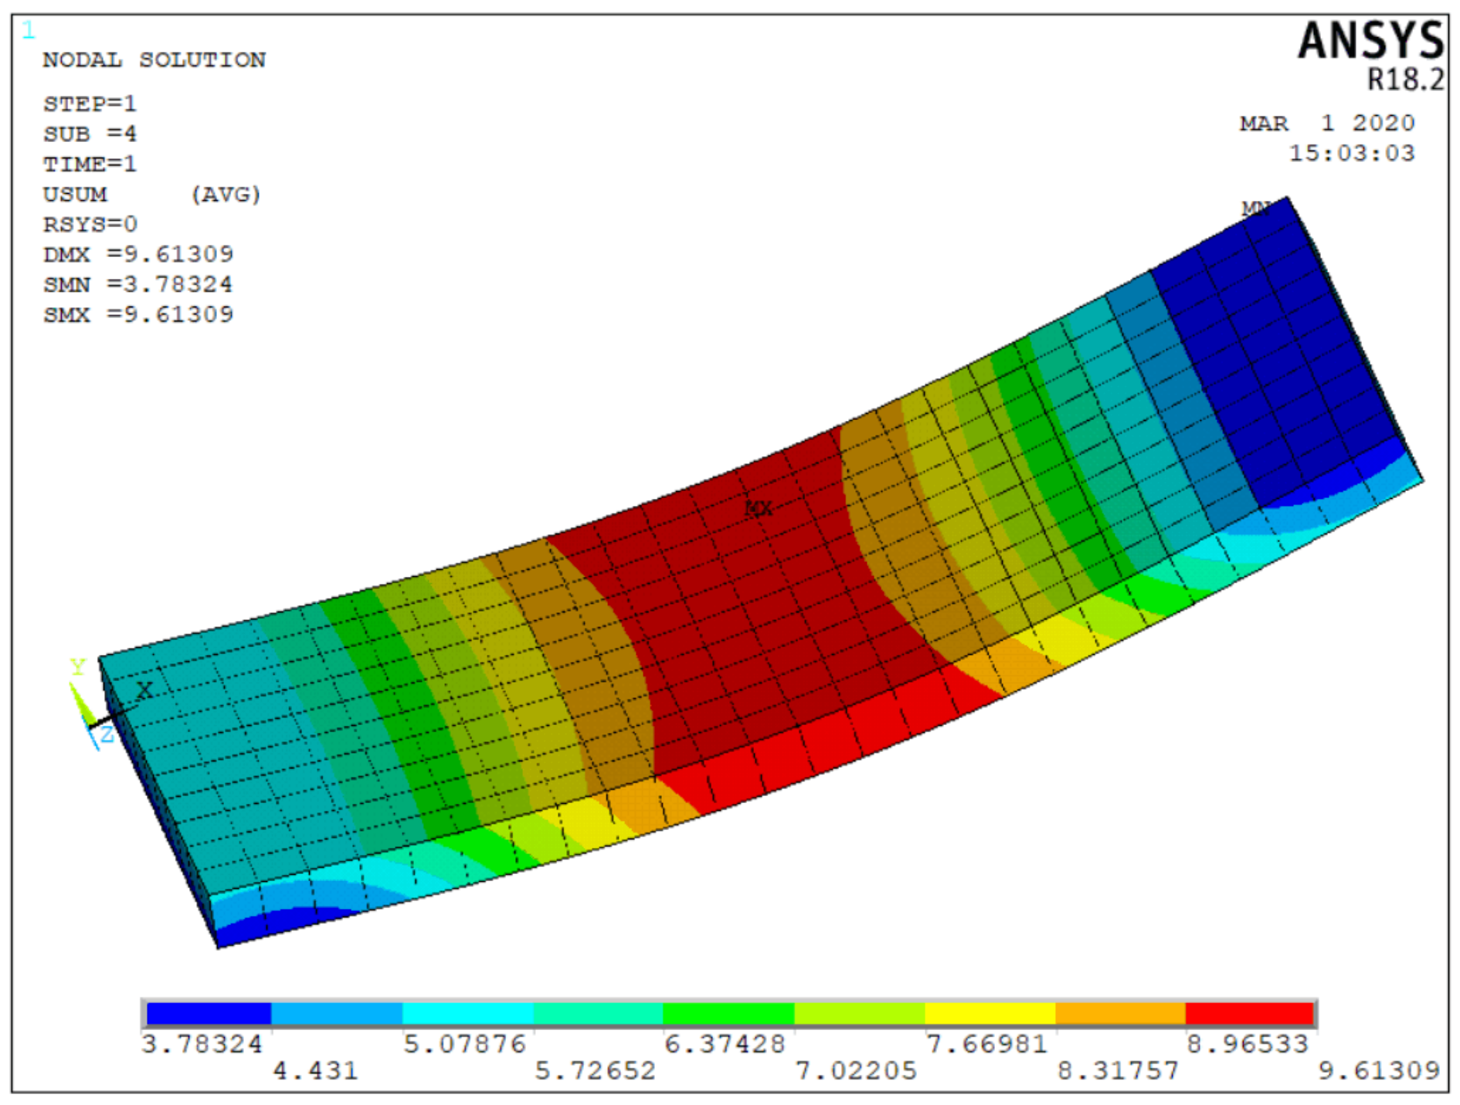
Task: Click the MX maximum displacement marker
Action: tap(758, 508)
